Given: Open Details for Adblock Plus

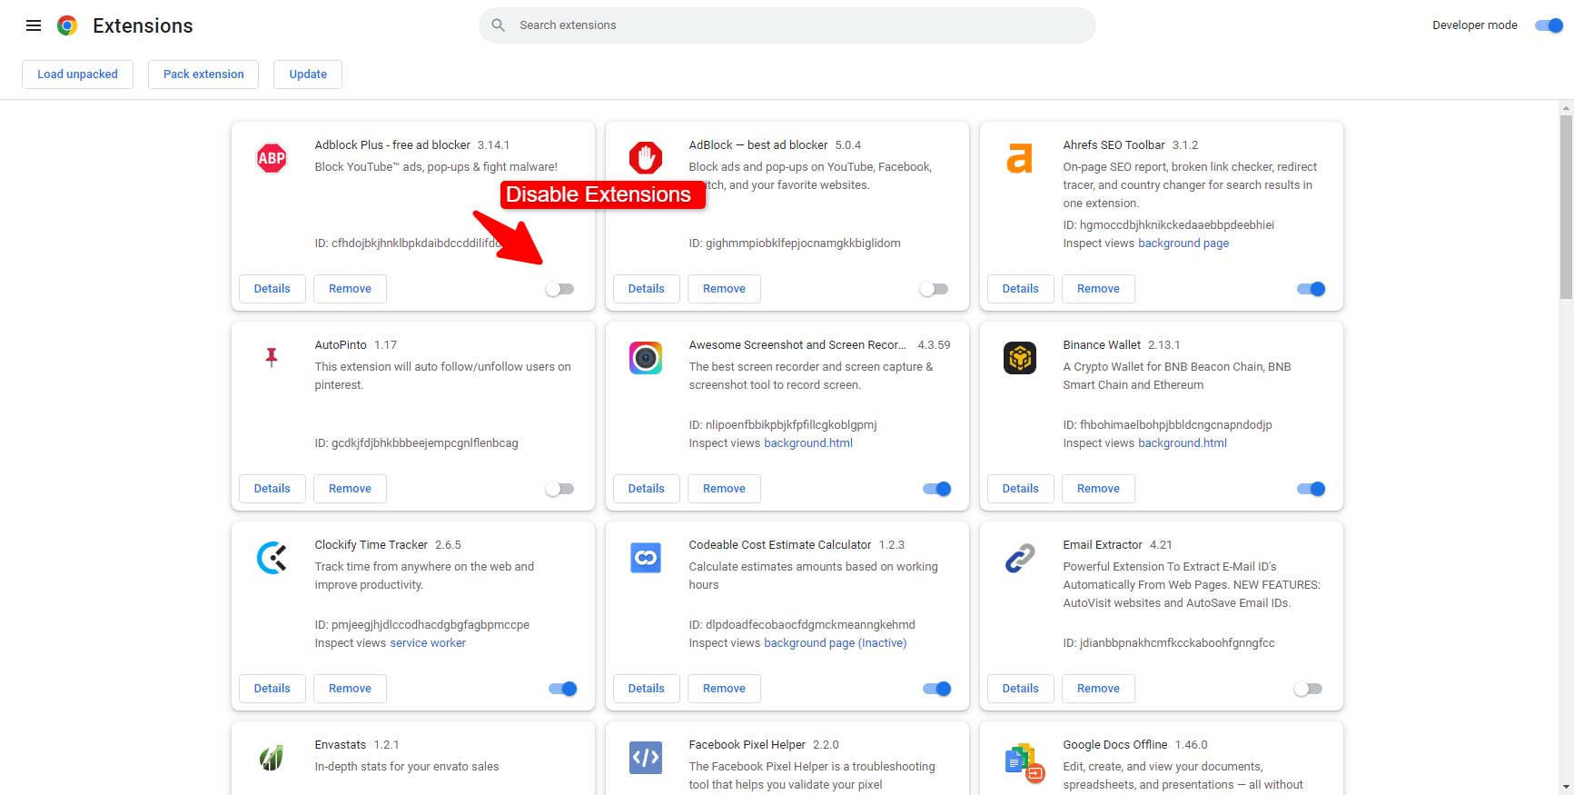Looking at the screenshot, I should (x=272, y=289).
